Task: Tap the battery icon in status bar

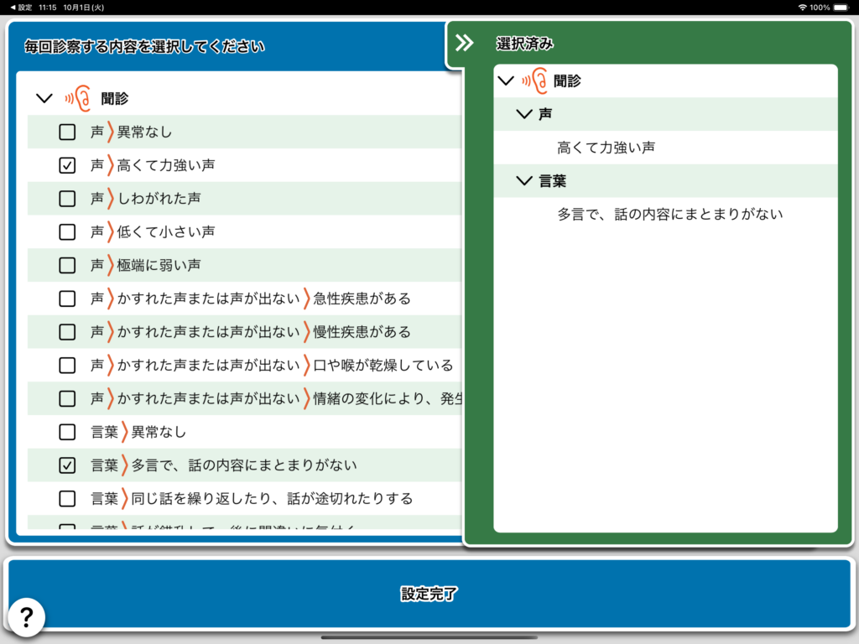Action: pos(841,7)
